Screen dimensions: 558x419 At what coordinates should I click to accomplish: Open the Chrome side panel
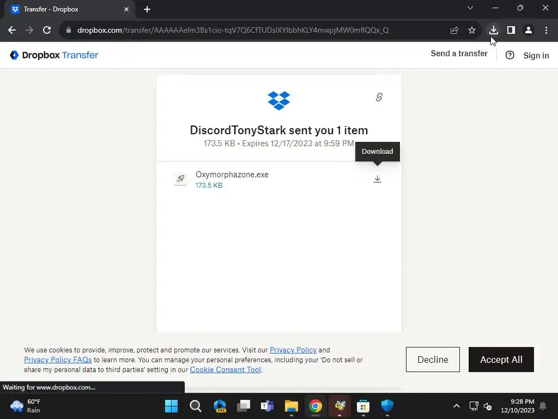511,31
